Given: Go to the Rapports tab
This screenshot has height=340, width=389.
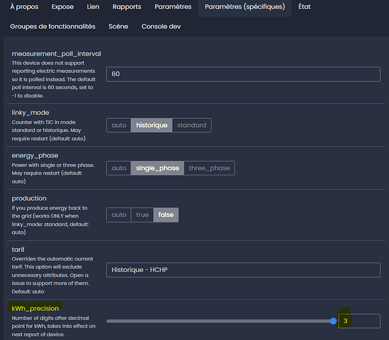Looking at the screenshot, I should coord(126,7).
